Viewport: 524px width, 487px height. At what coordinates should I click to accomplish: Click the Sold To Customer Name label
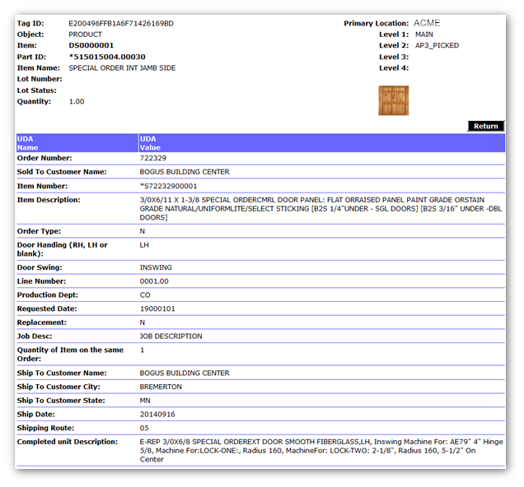tap(62, 172)
